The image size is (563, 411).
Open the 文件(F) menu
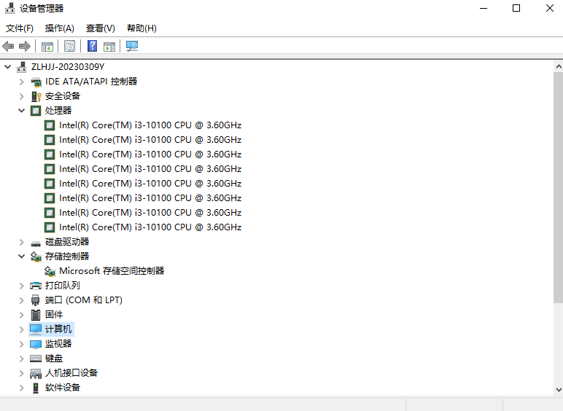(20, 28)
